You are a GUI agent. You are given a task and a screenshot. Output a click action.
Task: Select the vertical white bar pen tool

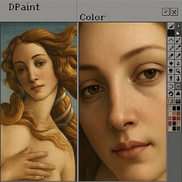pos(178,26)
